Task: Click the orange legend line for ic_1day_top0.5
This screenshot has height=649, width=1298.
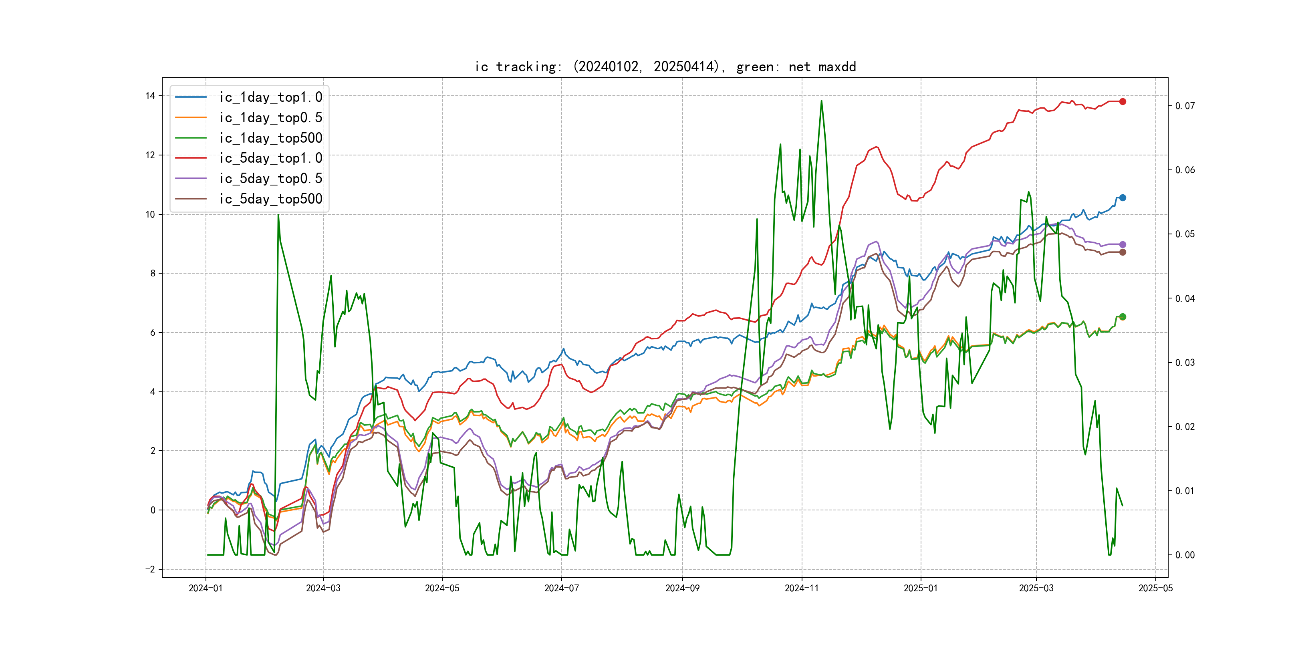Action: pyautogui.click(x=190, y=117)
